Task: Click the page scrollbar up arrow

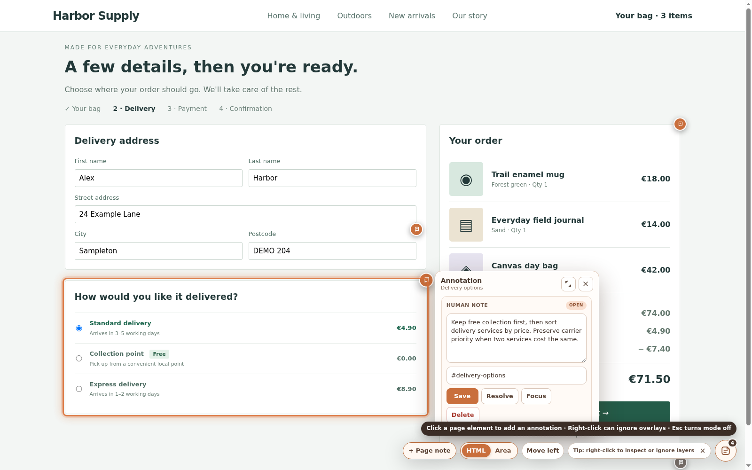Action: pos(748,4)
